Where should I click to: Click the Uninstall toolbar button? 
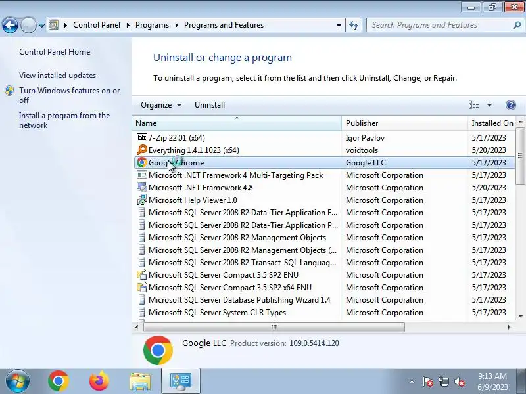tap(210, 105)
